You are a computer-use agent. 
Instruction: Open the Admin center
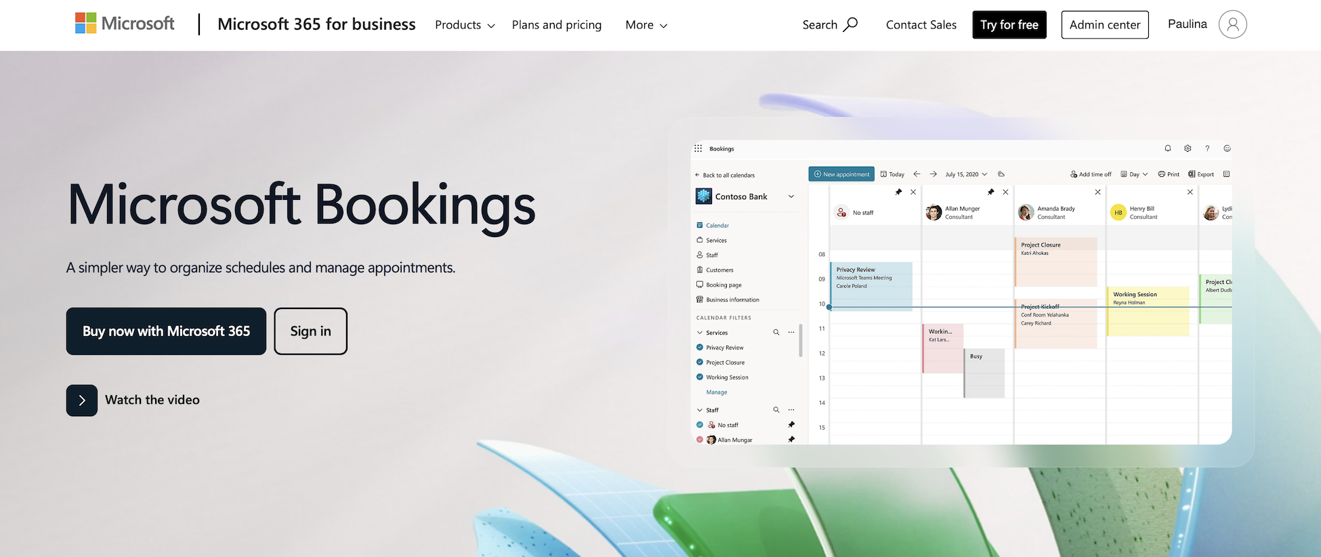1105,25
